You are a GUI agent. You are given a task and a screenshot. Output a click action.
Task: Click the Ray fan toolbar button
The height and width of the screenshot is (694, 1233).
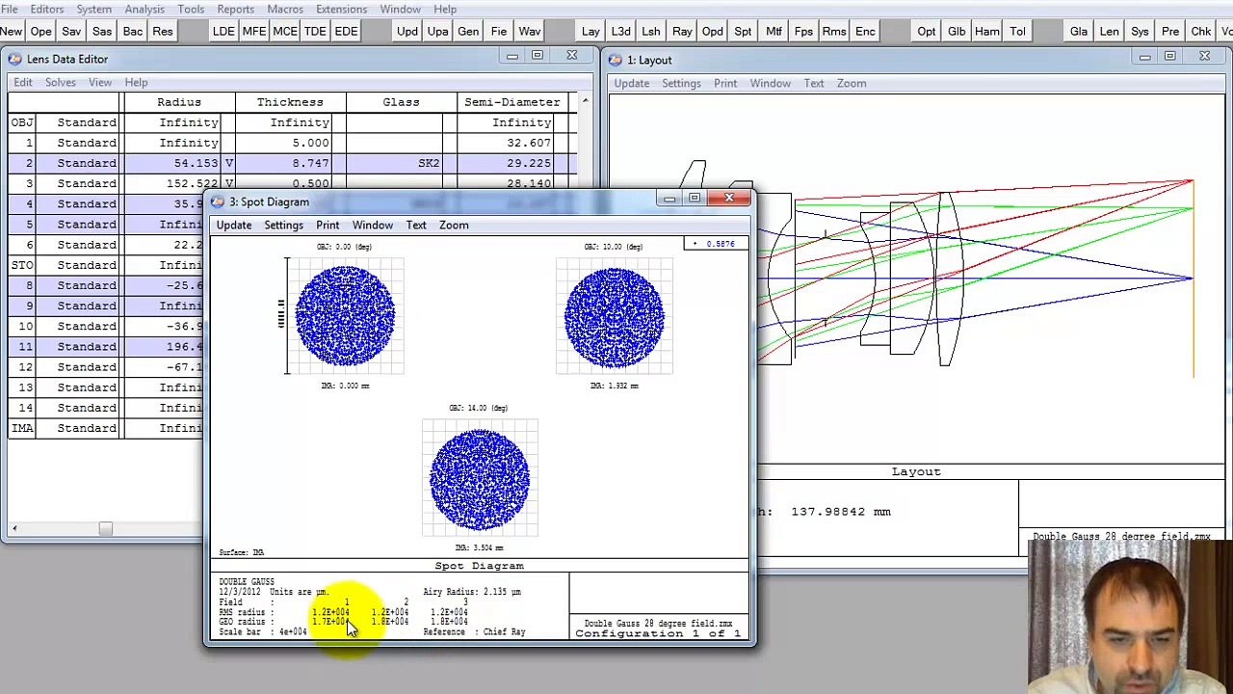[x=682, y=31]
